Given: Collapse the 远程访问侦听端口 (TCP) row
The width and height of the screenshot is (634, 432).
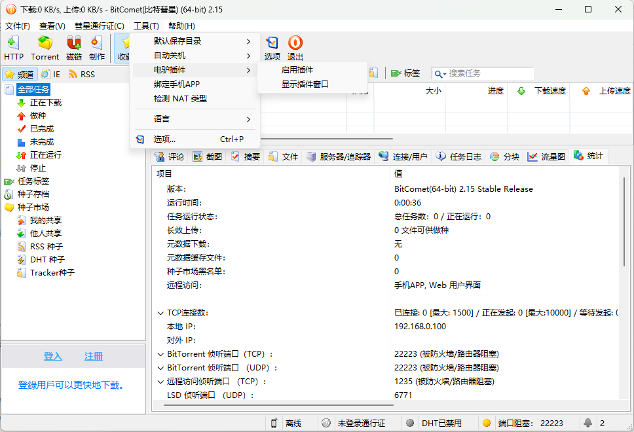Looking at the screenshot, I should [x=160, y=382].
